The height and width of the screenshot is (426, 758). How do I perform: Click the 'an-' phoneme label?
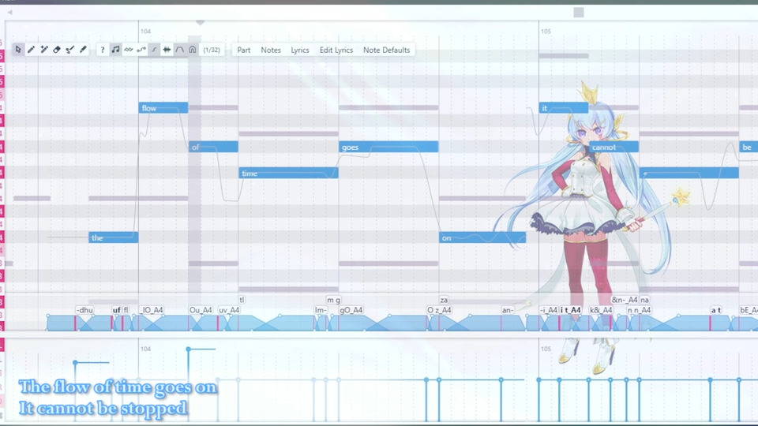[x=508, y=310]
